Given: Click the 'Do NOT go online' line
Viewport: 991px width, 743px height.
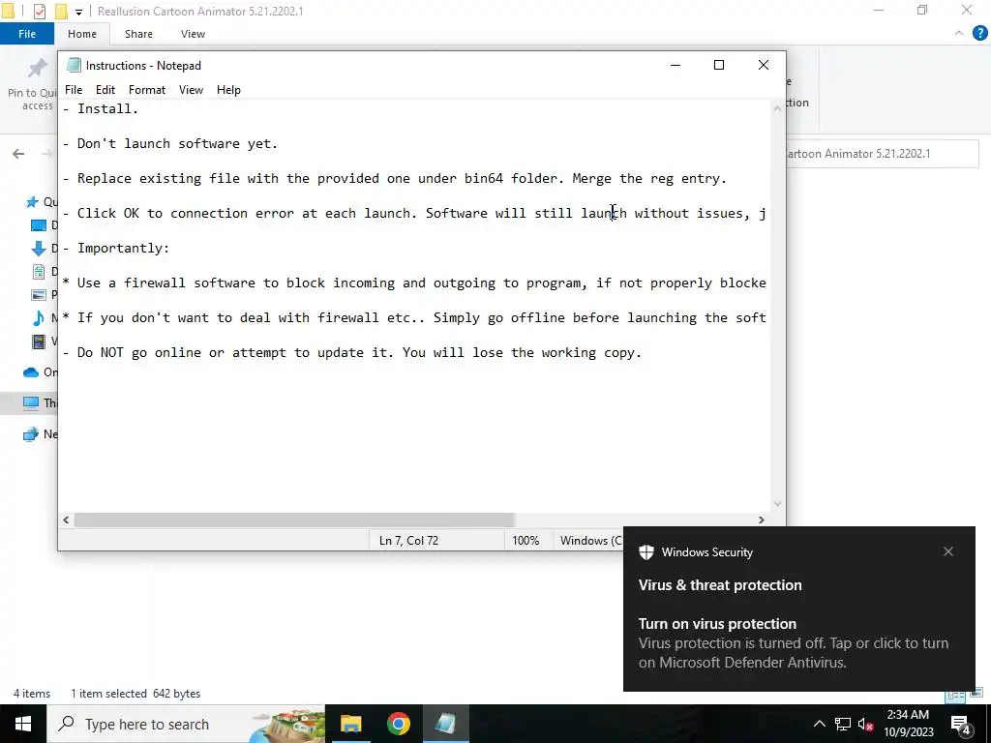Looking at the screenshot, I should 352,352.
